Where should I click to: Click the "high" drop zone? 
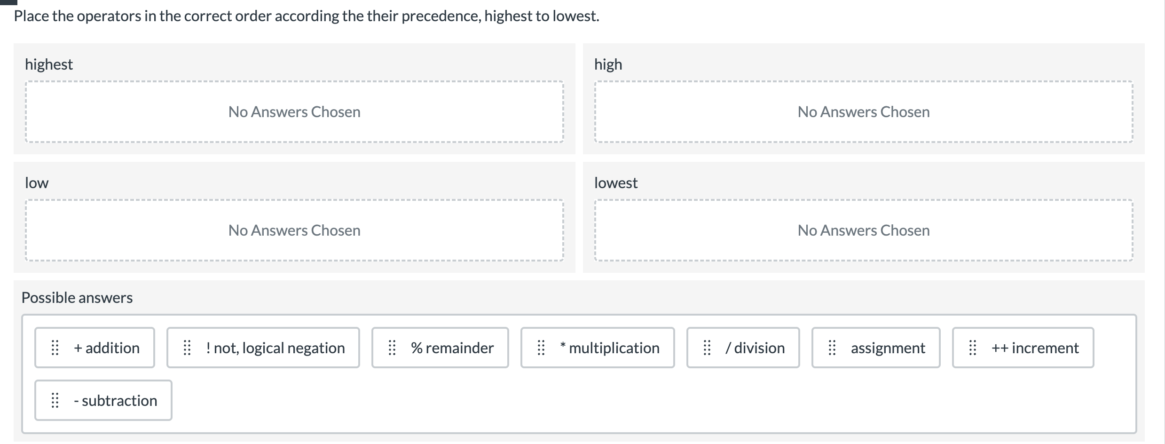863,111
